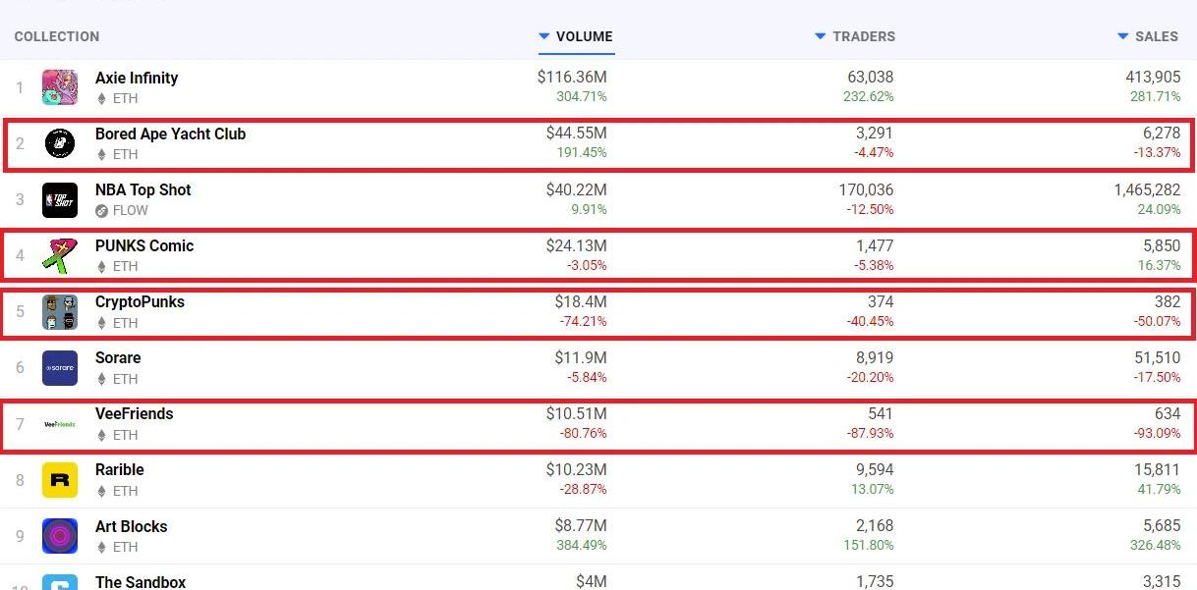Image resolution: width=1197 pixels, height=590 pixels.
Task: Open the Art Blocks collection link
Action: click(132, 526)
